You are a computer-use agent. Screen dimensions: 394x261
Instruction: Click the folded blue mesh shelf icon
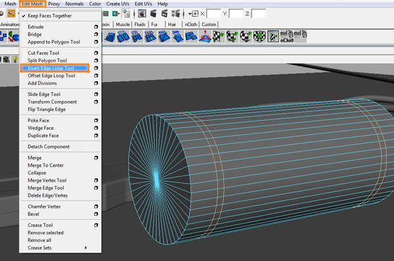coord(178,37)
